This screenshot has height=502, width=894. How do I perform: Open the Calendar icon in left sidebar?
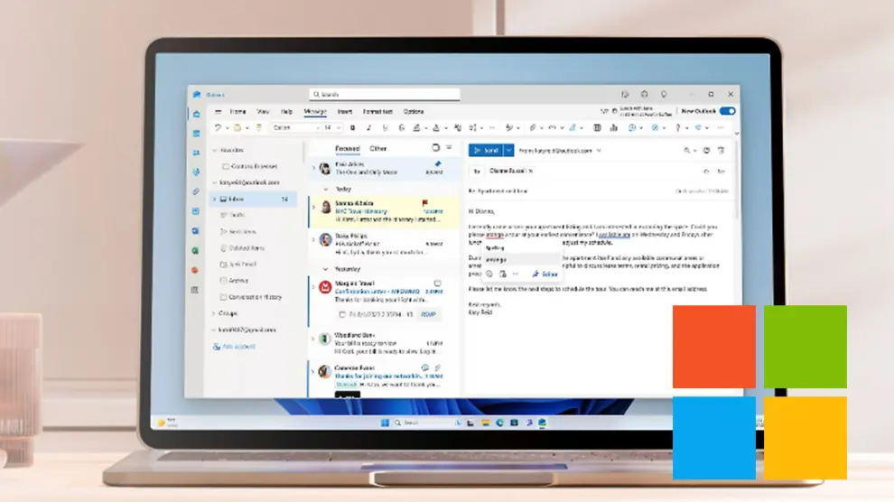195,134
